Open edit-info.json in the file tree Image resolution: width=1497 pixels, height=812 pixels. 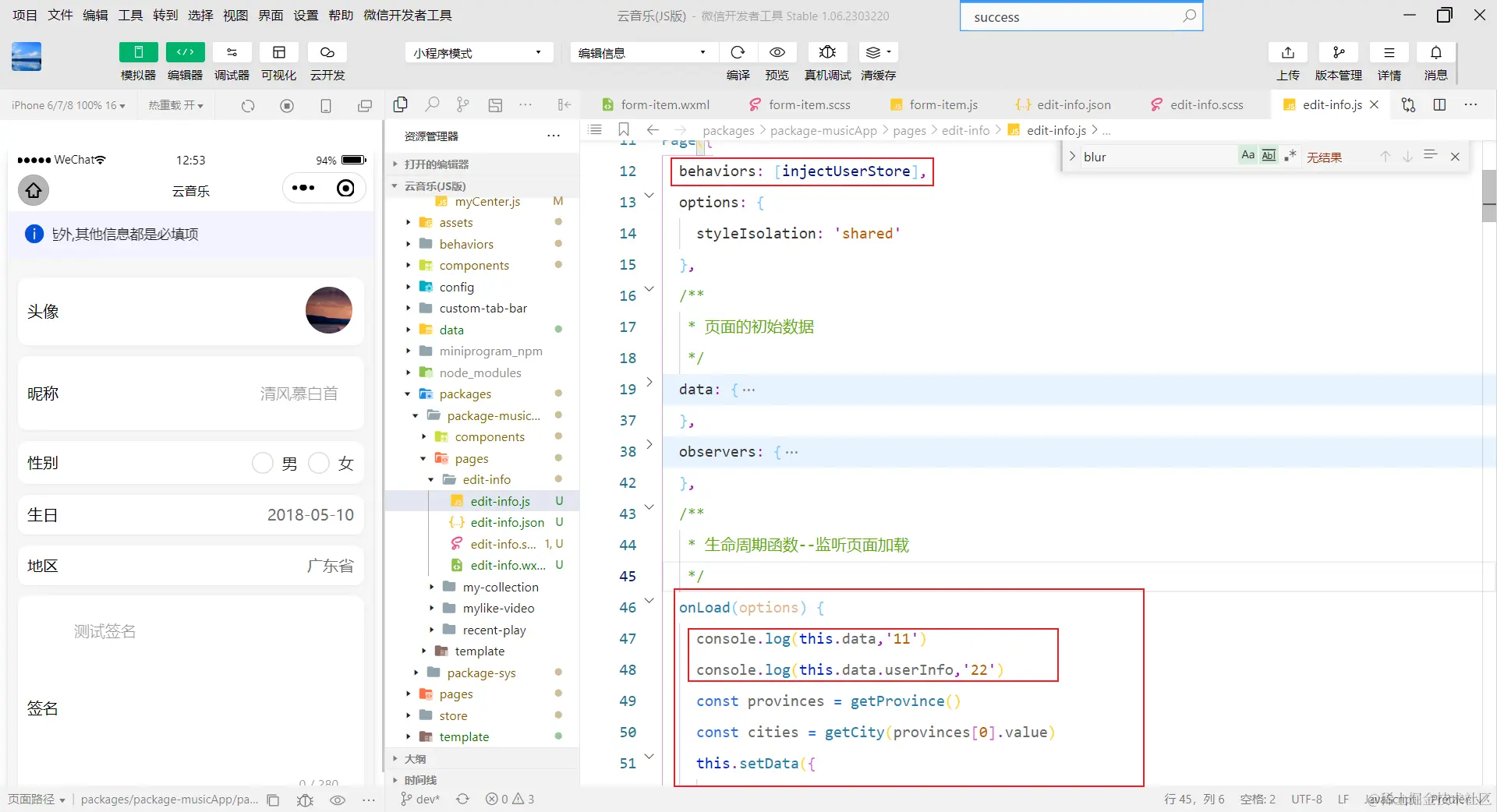(507, 522)
